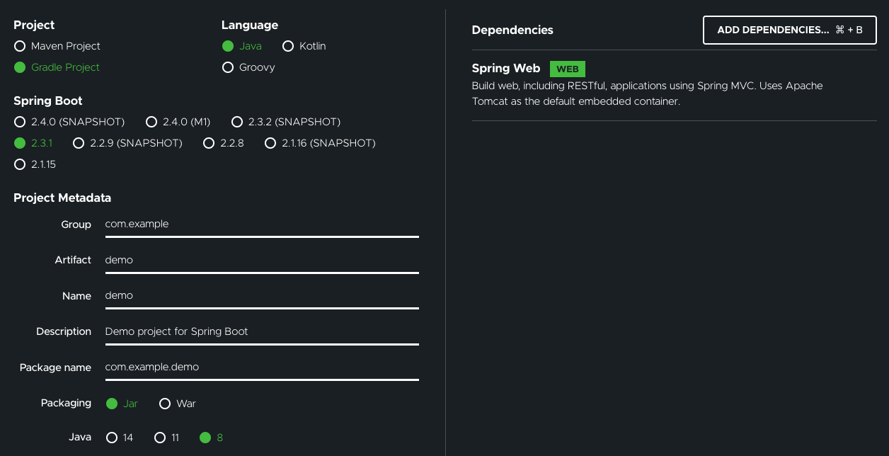Viewport: 889px width, 456px height.
Task: Set packaging to Jar
Action: [122, 404]
